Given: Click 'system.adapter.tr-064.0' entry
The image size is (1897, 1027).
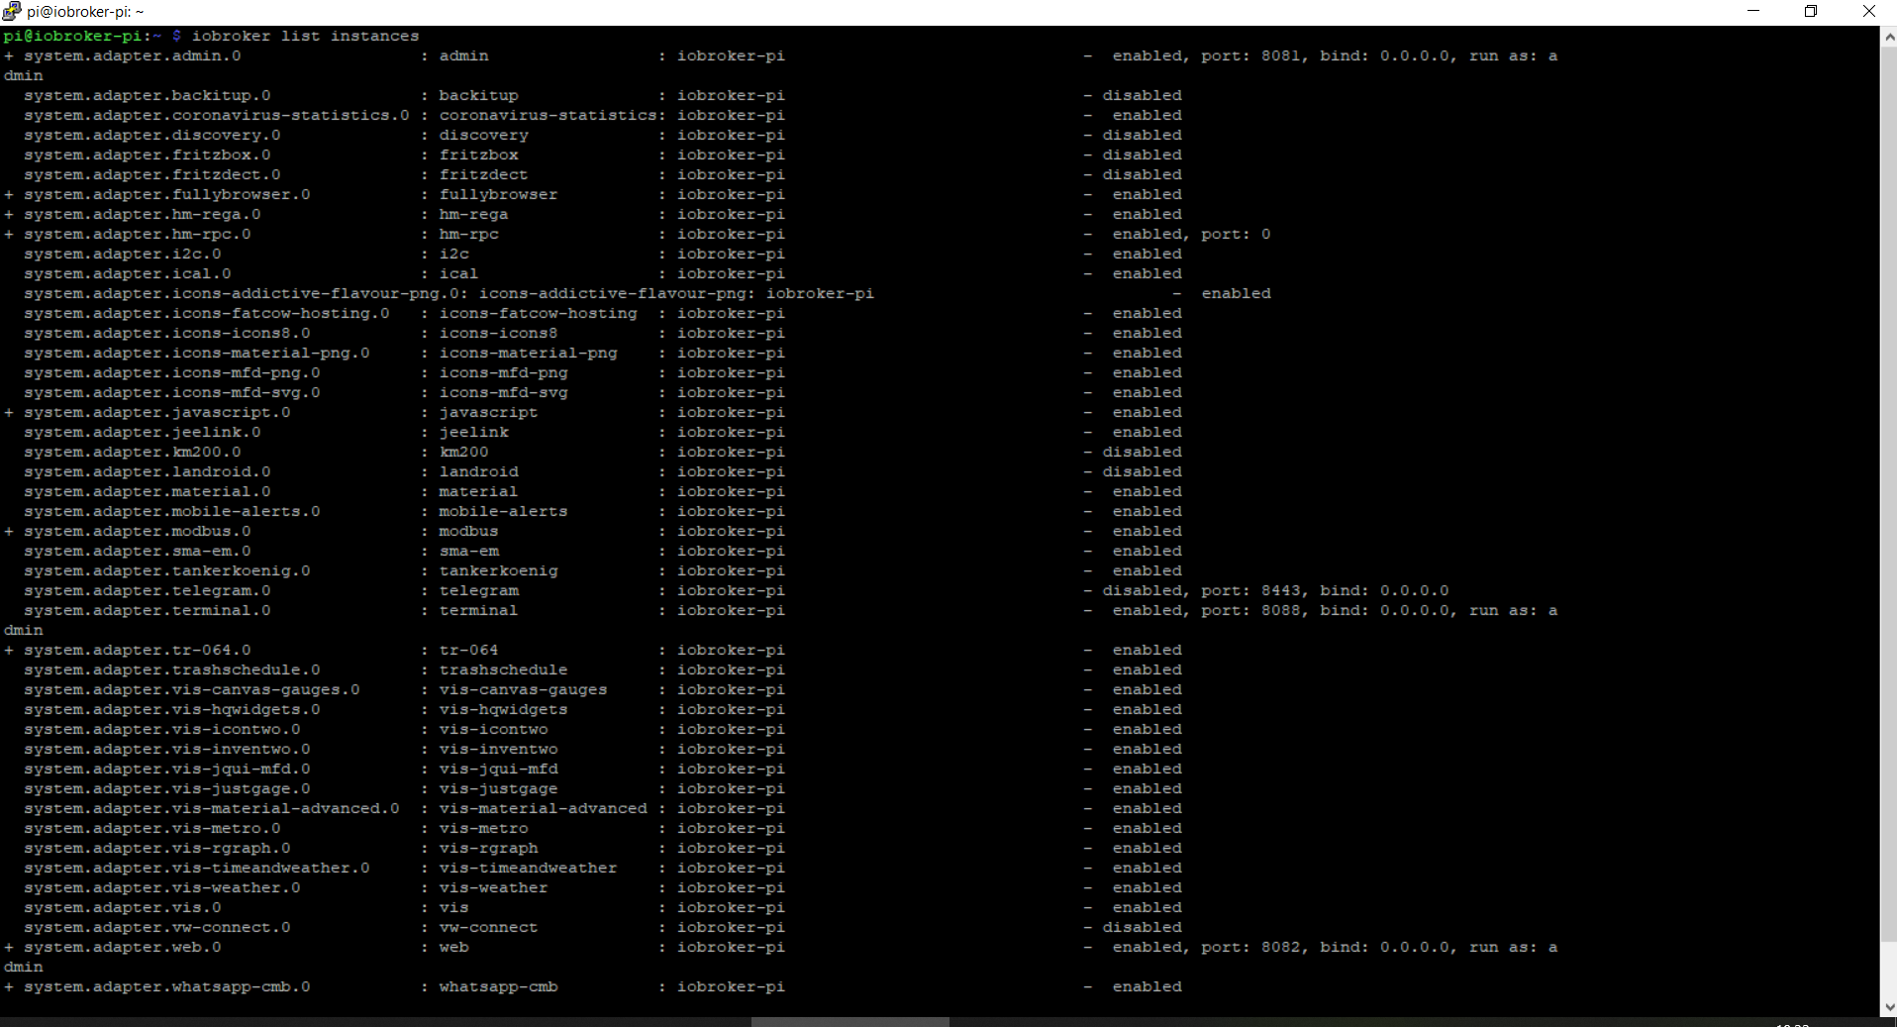Looking at the screenshot, I should (x=138, y=651).
